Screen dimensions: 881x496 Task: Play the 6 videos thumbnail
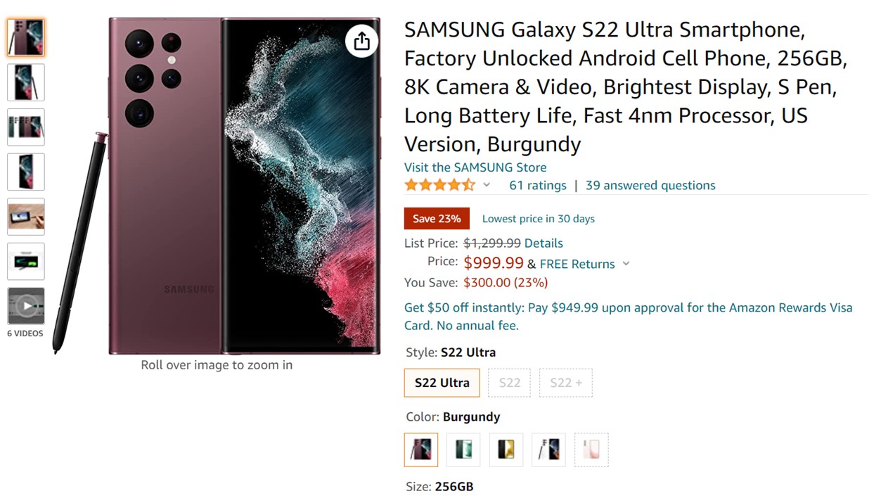tap(26, 306)
